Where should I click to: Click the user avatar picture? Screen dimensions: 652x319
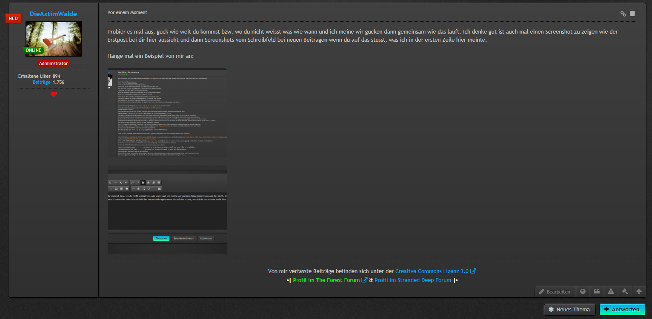coord(54,39)
